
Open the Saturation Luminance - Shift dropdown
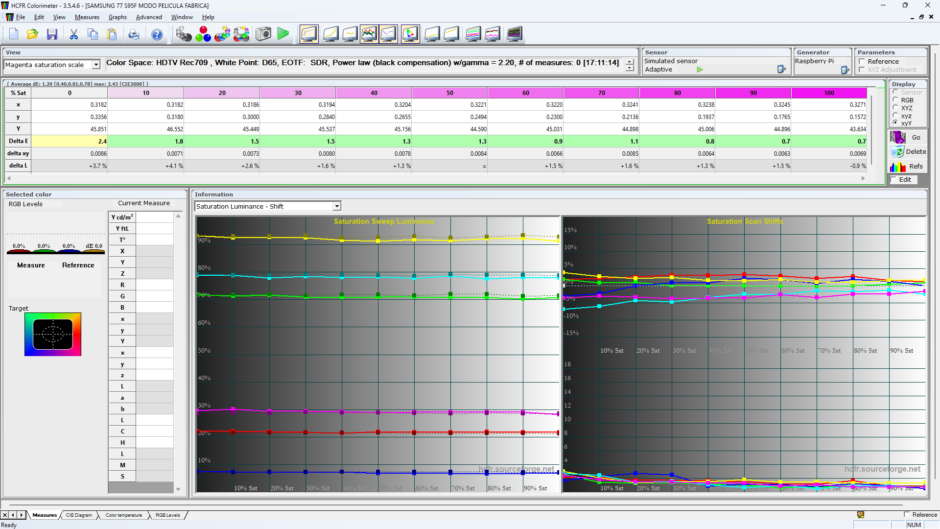coord(336,206)
